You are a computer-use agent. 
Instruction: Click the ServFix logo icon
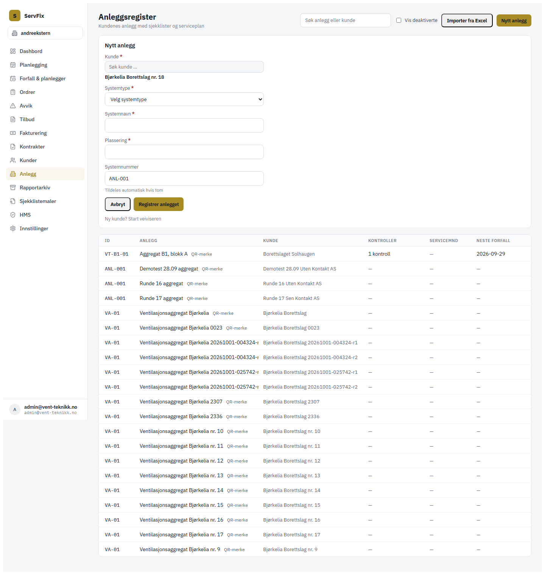(15, 16)
